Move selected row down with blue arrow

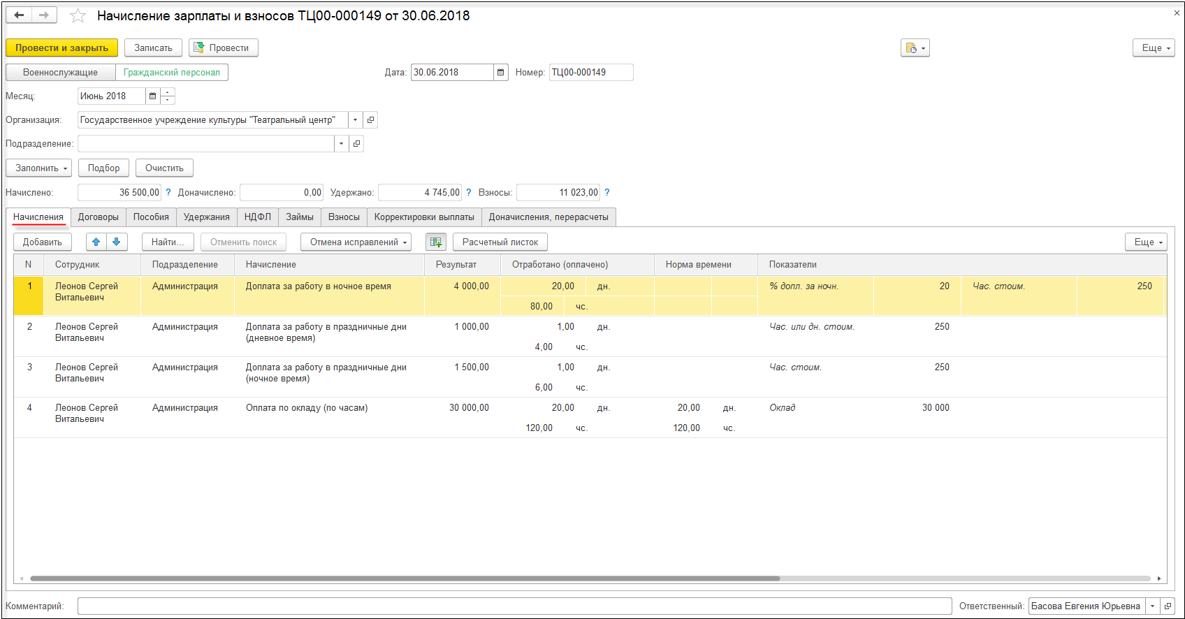point(117,242)
